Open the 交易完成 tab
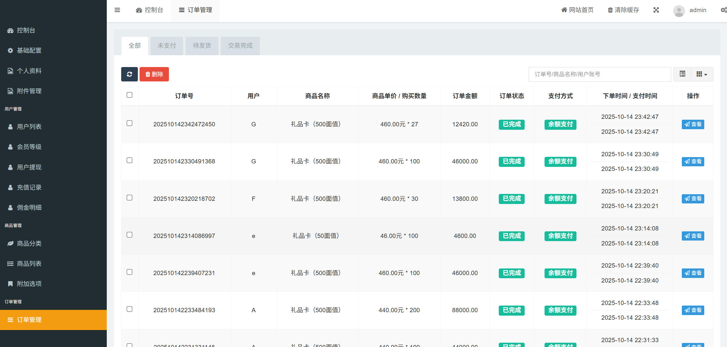 pyautogui.click(x=240, y=46)
